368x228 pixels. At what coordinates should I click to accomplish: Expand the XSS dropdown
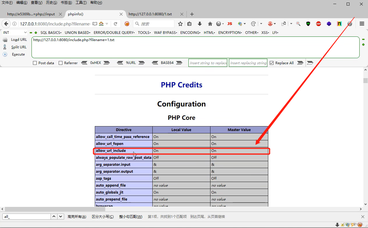tap(265, 32)
